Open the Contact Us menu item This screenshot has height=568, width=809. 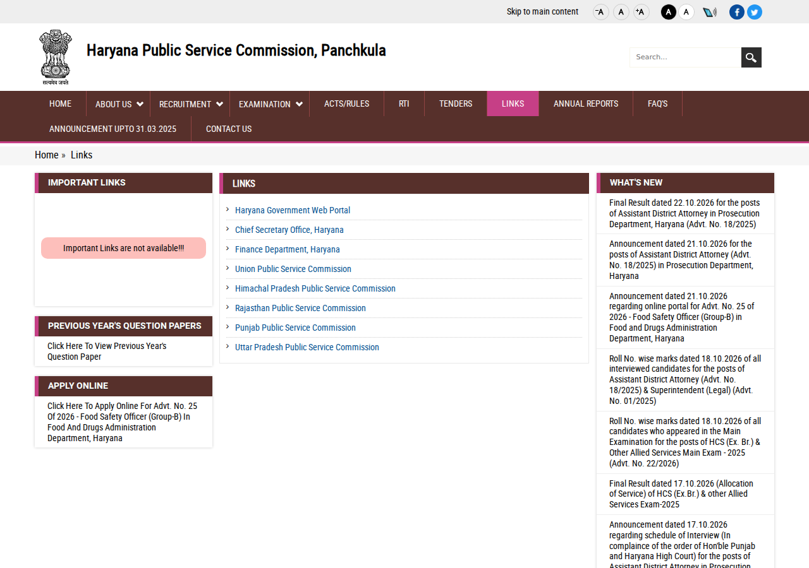[229, 129]
